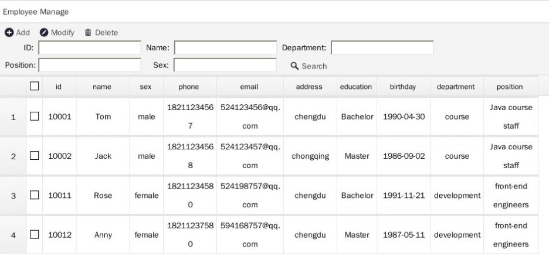Click the birthday column header

pyautogui.click(x=404, y=86)
